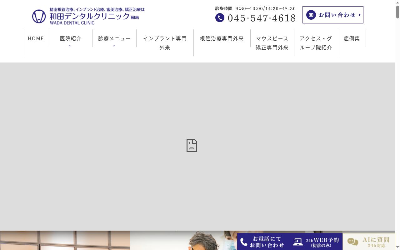Click the 和田デンタルクリニック clinic name text

click(90, 16)
